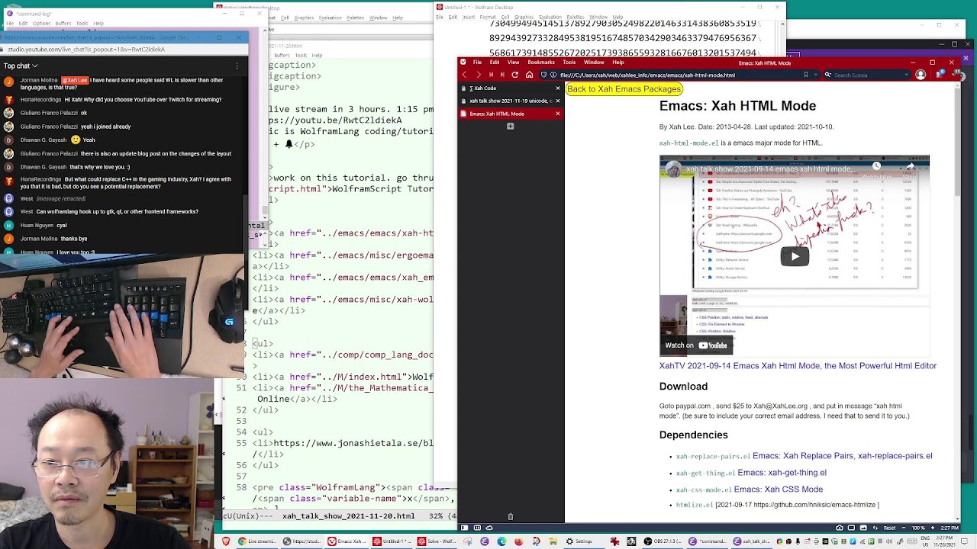Image resolution: width=977 pixels, height=549 pixels.
Task: Toggle images display in Vivaldi status bar
Action: coord(863,528)
